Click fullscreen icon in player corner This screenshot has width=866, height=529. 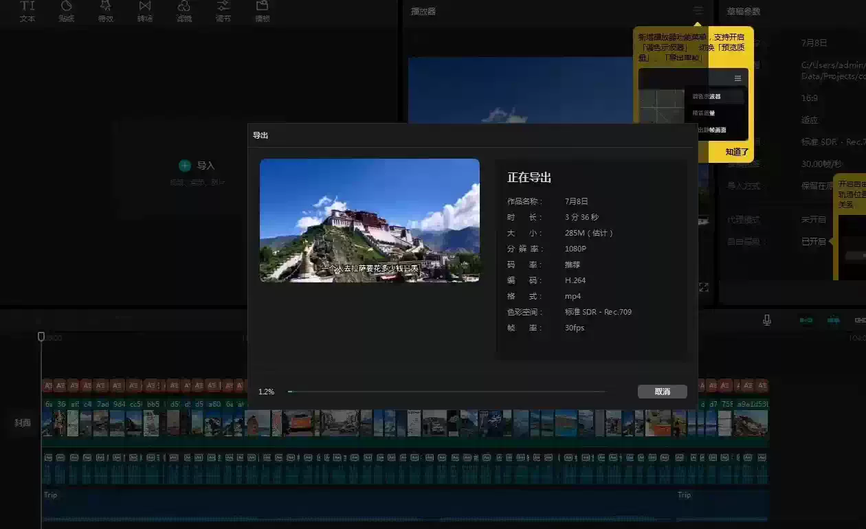coord(704,287)
